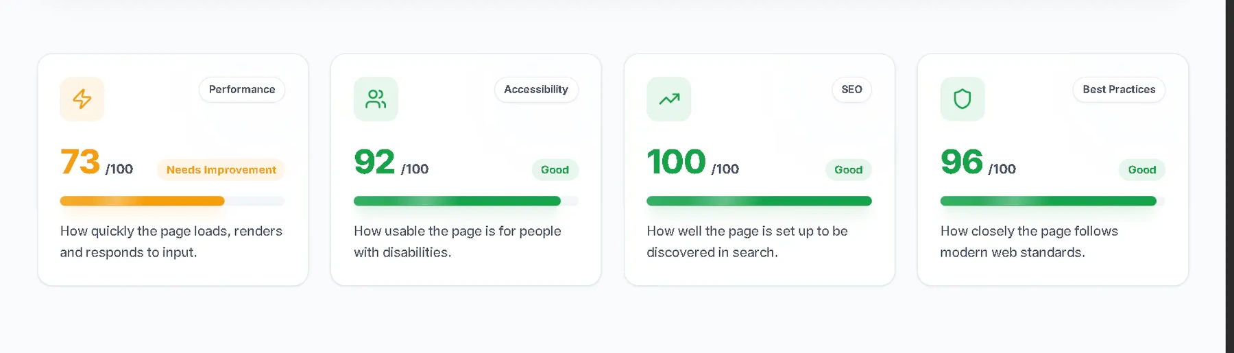Click the Good badge in Accessibility card
Viewport: 1234px width, 353px height.
point(555,170)
